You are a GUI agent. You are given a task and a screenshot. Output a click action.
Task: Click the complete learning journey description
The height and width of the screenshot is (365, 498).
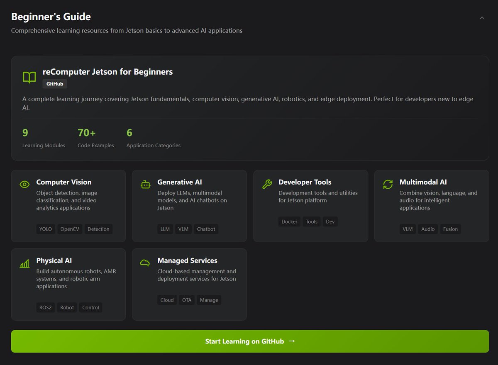tap(248, 103)
